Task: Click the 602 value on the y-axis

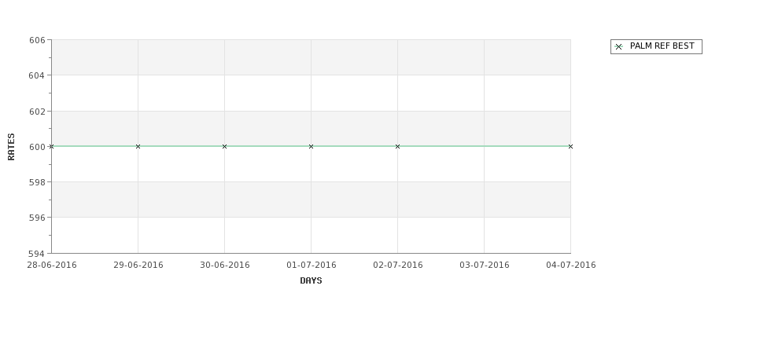Action: (37, 112)
